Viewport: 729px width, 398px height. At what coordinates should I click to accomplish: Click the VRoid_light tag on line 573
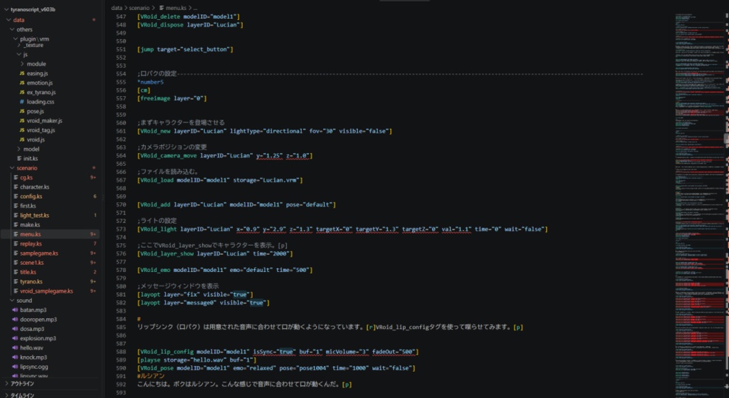click(x=159, y=229)
